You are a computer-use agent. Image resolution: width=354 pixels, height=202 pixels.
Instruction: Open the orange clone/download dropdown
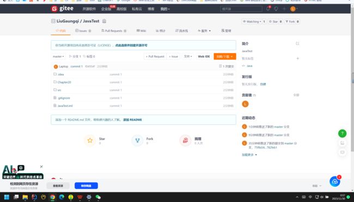tap(224, 56)
